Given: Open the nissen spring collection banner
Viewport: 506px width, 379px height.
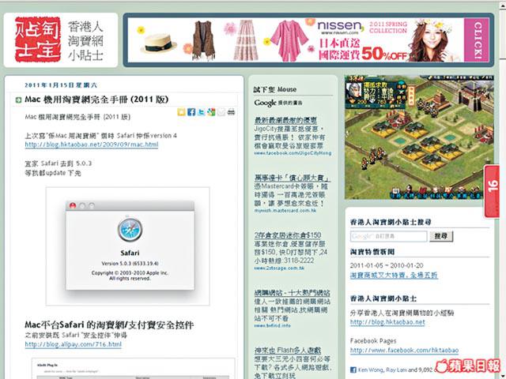Looking at the screenshot, I should click(x=308, y=40).
